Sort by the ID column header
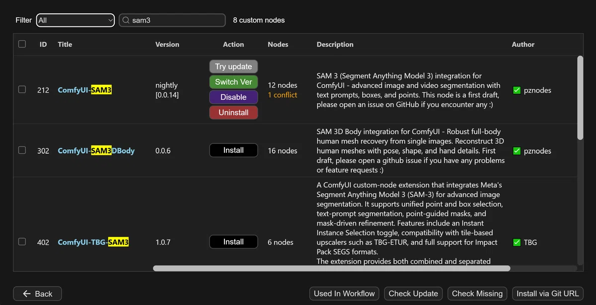The image size is (596, 305). click(x=43, y=44)
